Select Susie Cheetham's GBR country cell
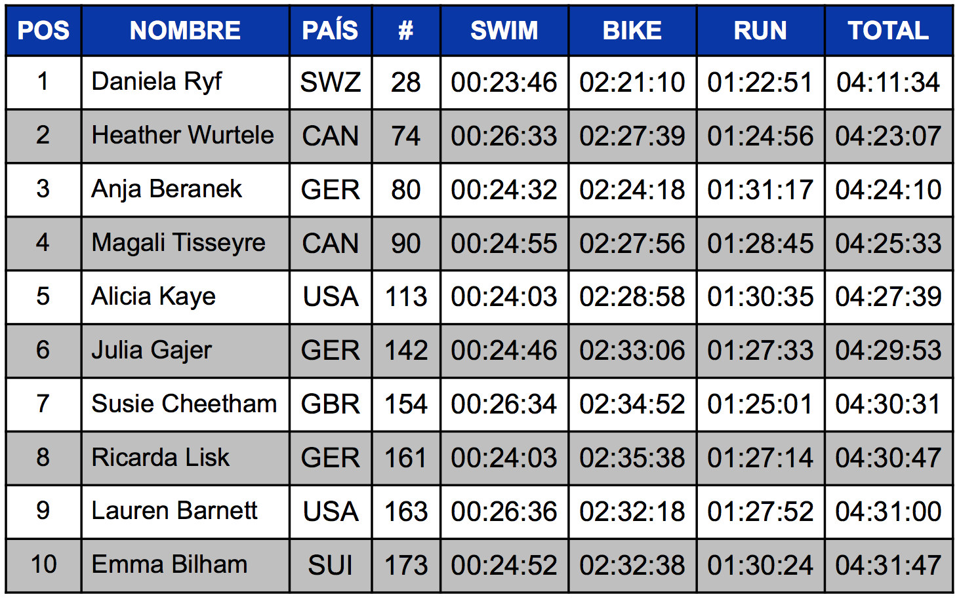The height and width of the screenshot is (599, 959). coord(330,404)
